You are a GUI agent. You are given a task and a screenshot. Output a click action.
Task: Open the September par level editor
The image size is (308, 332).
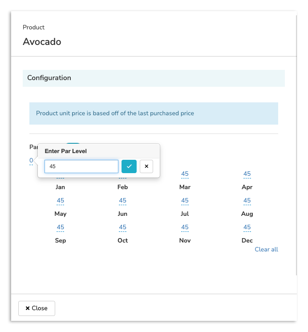coord(61,227)
